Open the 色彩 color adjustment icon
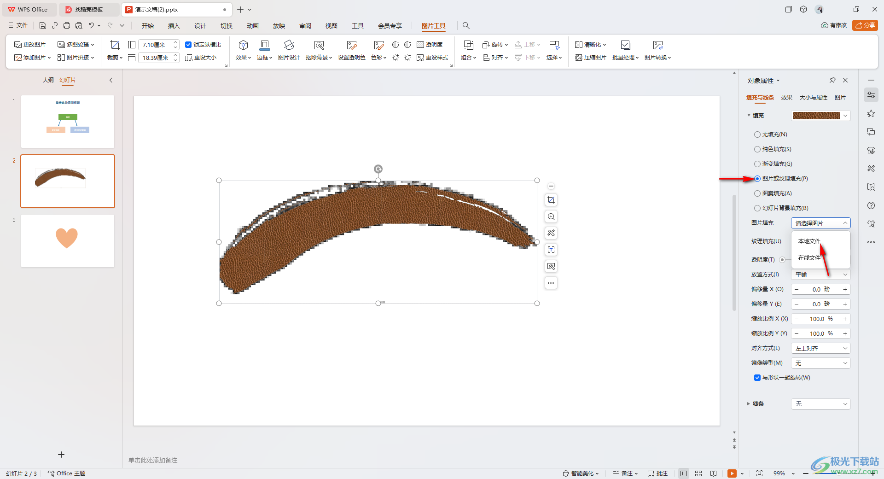884x479 pixels. click(379, 45)
